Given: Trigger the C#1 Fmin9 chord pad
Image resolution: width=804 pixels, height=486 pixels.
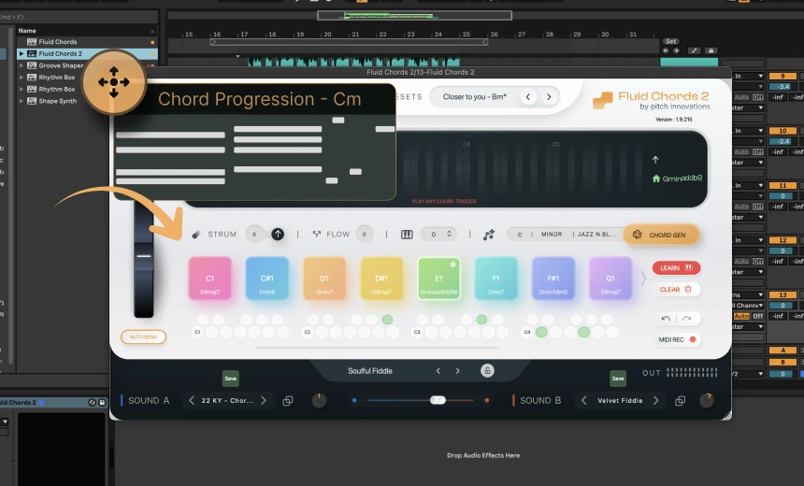Looking at the screenshot, I should pyautogui.click(x=267, y=279).
